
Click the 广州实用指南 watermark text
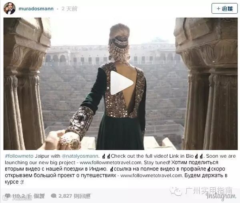pyautogui.click(x=209, y=191)
